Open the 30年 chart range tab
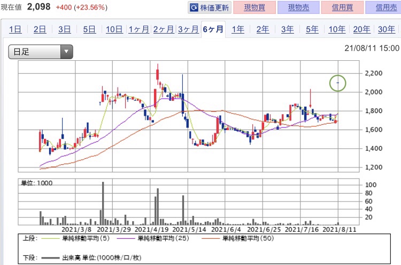Screen dimensions: 401x265 click(x=386, y=29)
